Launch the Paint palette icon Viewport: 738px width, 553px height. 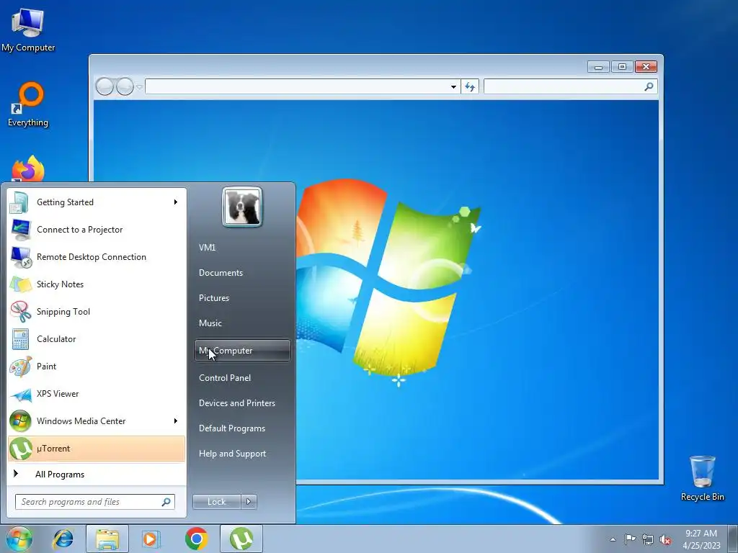click(20, 367)
